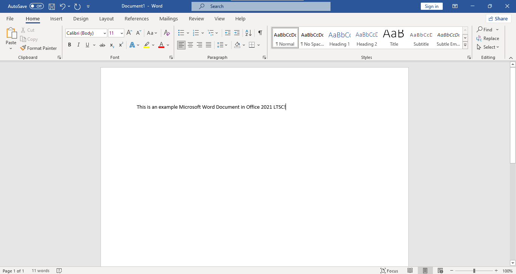Viewport: 516px width, 274px height.
Task: Decrease paragraph indent
Action: click(227, 33)
